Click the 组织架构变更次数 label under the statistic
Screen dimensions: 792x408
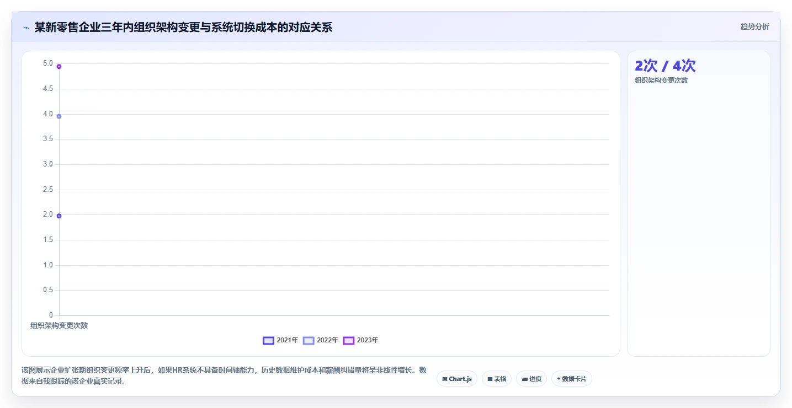tap(661, 80)
